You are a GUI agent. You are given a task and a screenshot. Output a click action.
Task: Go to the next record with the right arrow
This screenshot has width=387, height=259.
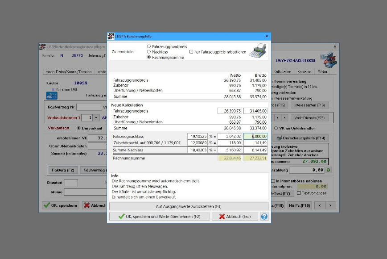pyautogui.click(x=330, y=205)
